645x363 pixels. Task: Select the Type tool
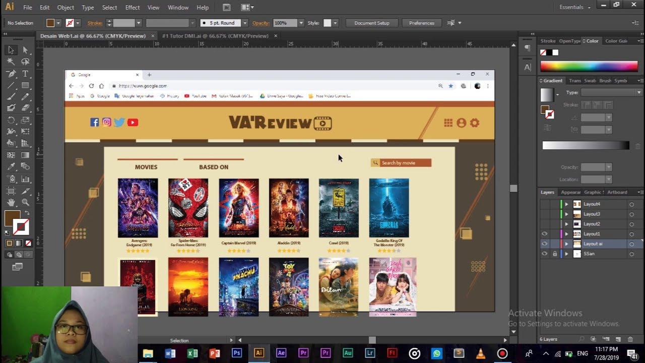[x=25, y=74]
